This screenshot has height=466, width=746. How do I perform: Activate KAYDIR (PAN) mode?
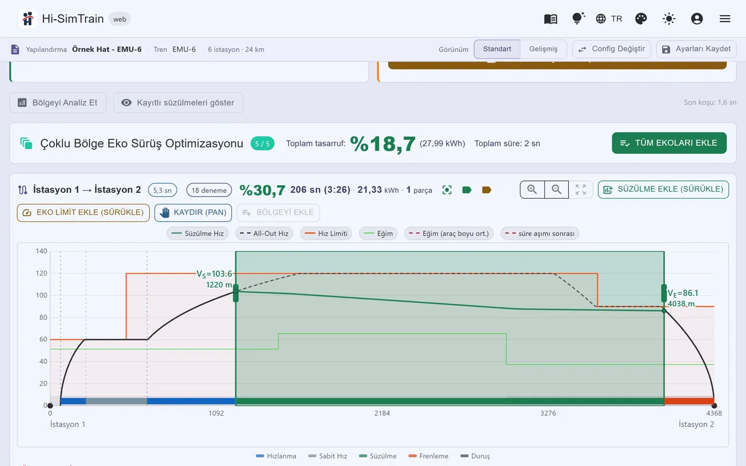click(193, 213)
